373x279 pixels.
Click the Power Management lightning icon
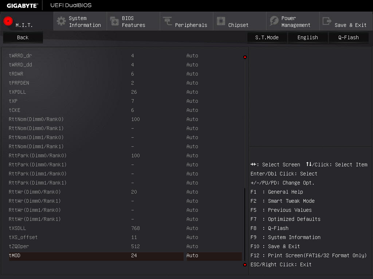click(274, 21)
